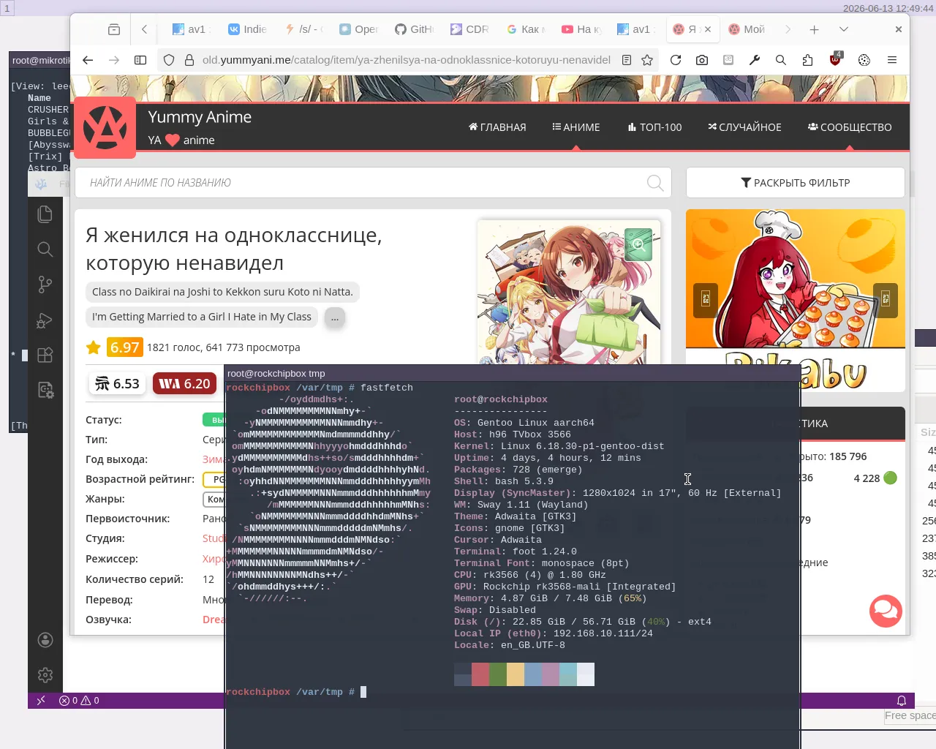The width and height of the screenshot is (936, 749).
Task: Take a screenshot with the camera icon
Action: [x=702, y=60]
